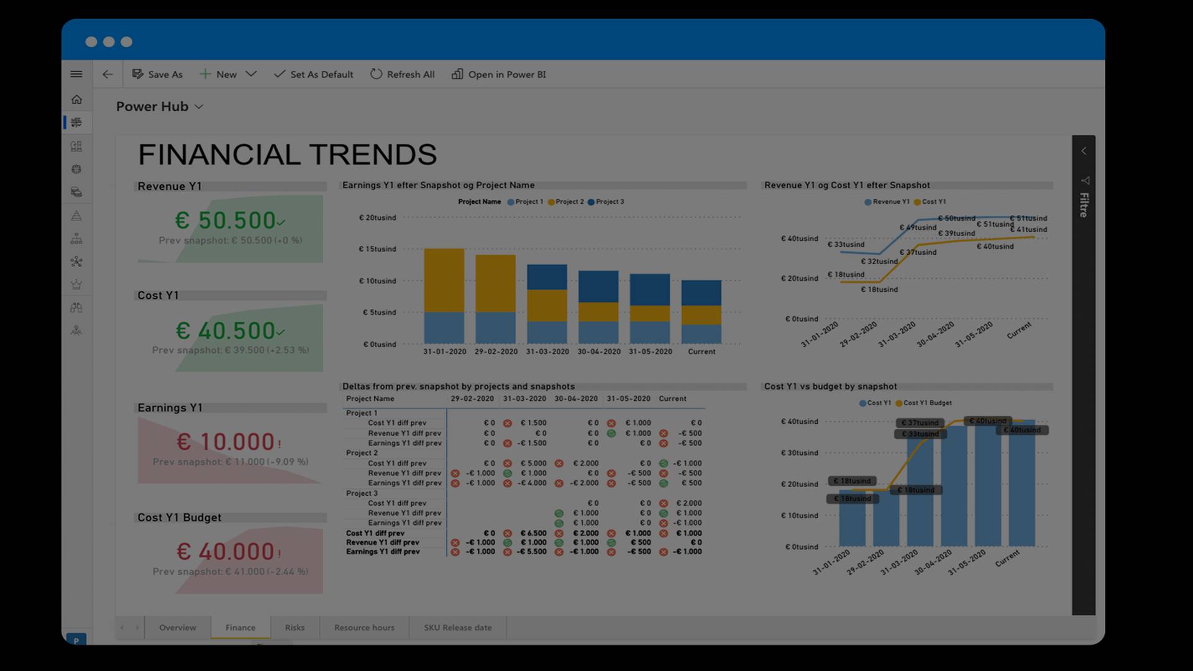The image size is (1193, 671).
Task: Switch to the Risks tab
Action: click(295, 628)
